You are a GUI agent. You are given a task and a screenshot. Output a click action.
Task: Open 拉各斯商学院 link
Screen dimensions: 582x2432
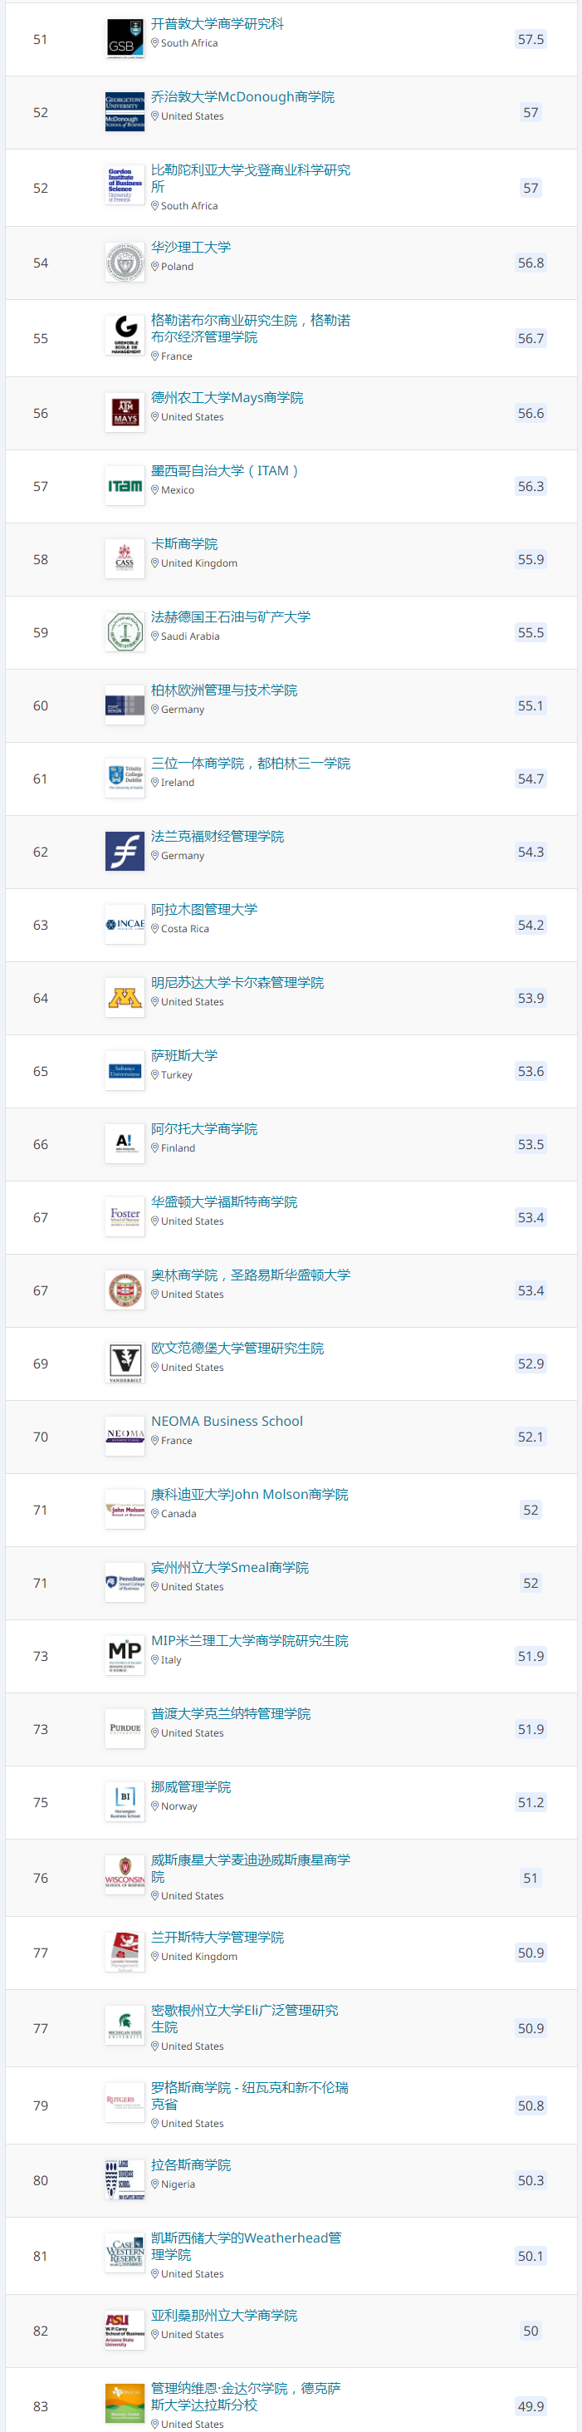click(x=191, y=2166)
